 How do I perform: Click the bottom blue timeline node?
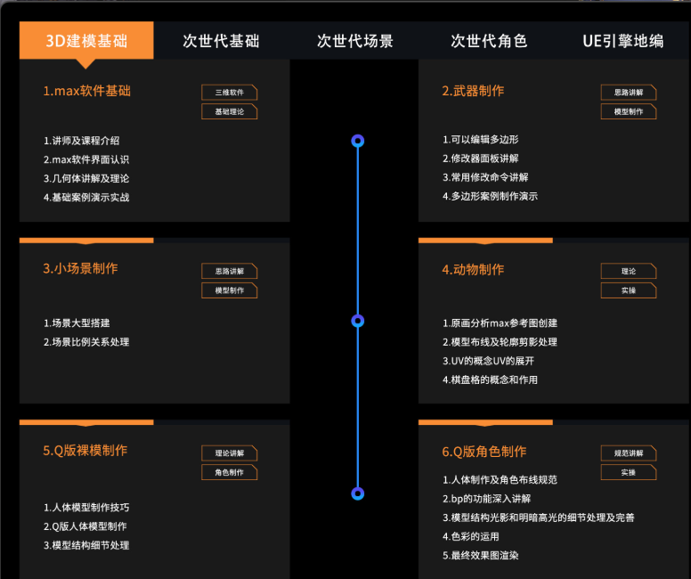(358, 493)
